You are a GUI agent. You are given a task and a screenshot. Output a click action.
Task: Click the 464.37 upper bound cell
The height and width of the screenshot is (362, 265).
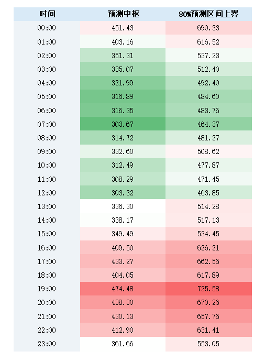click(x=208, y=124)
